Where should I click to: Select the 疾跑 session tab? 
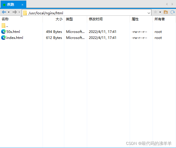[x=13, y=4]
